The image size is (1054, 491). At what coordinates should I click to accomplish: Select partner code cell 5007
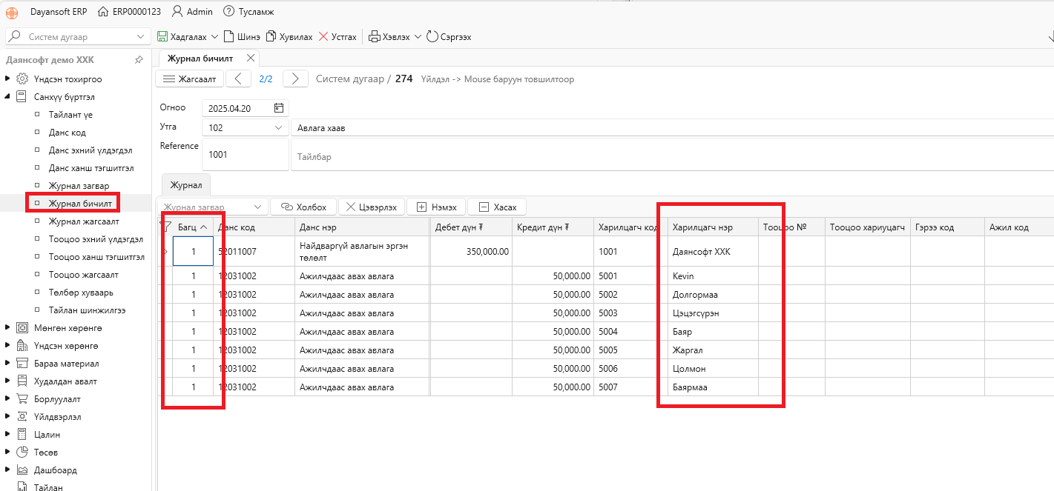point(630,387)
